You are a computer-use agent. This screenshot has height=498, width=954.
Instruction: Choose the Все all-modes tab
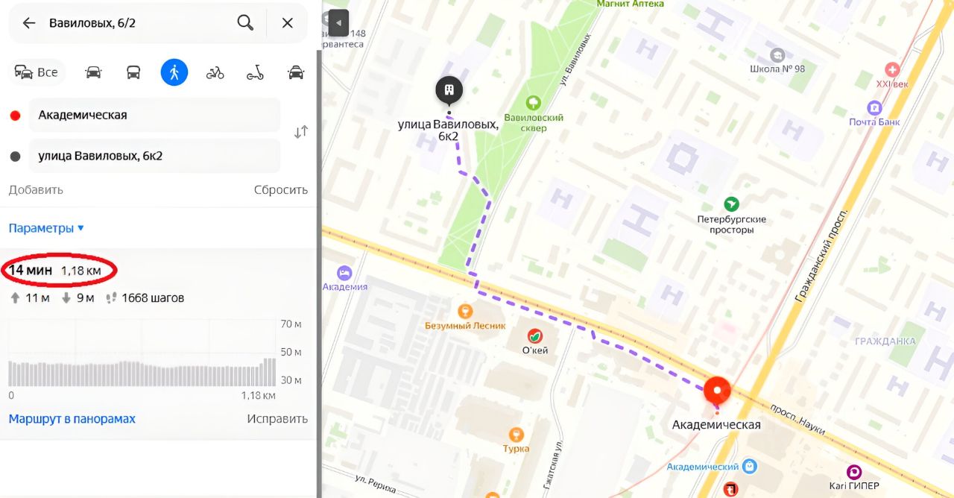(37, 72)
